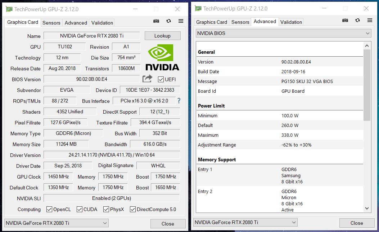Viewport: 379px width, 232px height.
Task: Toggle the DirectCompute 5.0 checkbox
Action: click(x=133, y=209)
